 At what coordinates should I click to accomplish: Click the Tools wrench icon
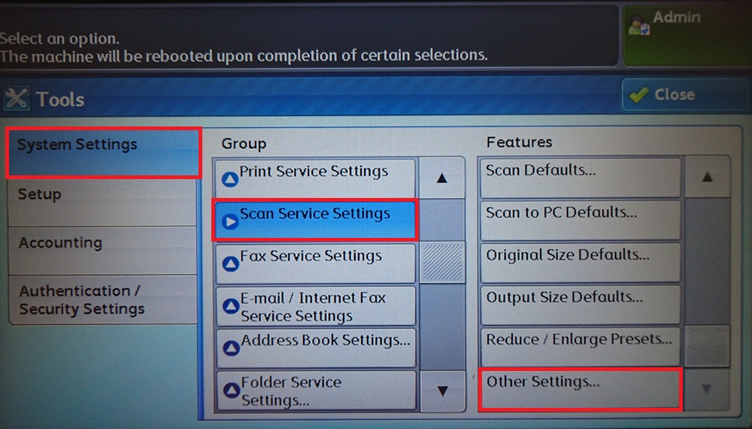(x=17, y=99)
